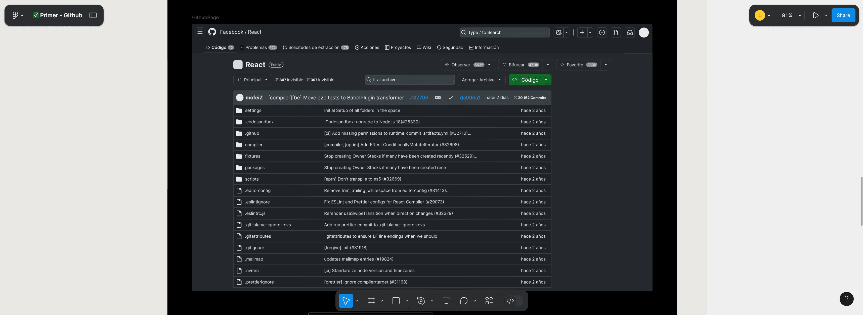Image resolution: width=863 pixels, height=315 pixels.
Task: Expand the Present options chevron
Action: click(826, 15)
